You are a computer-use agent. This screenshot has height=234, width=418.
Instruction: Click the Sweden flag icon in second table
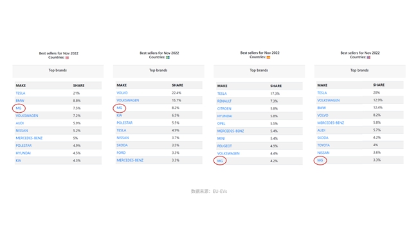coord(168,58)
